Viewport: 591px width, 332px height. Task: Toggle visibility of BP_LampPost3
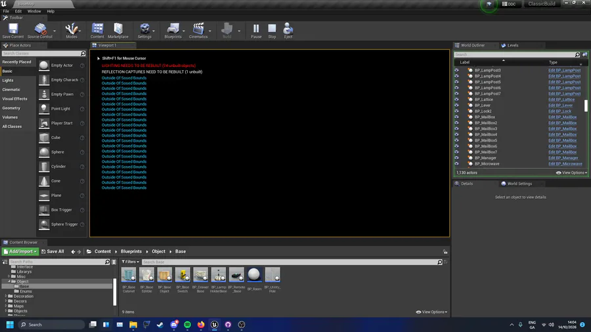click(456, 70)
